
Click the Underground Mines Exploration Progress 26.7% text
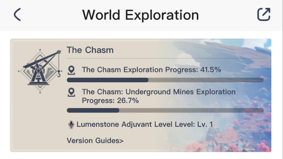(x=159, y=96)
